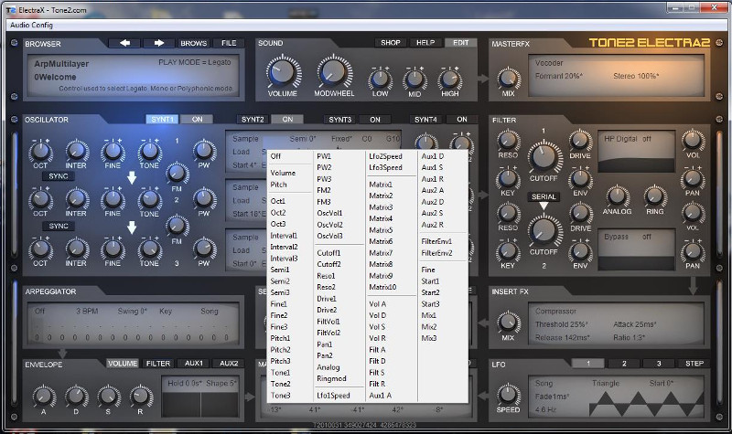
Task: Click oscillator 1 PW knob
Action: [x=204, y=150]
